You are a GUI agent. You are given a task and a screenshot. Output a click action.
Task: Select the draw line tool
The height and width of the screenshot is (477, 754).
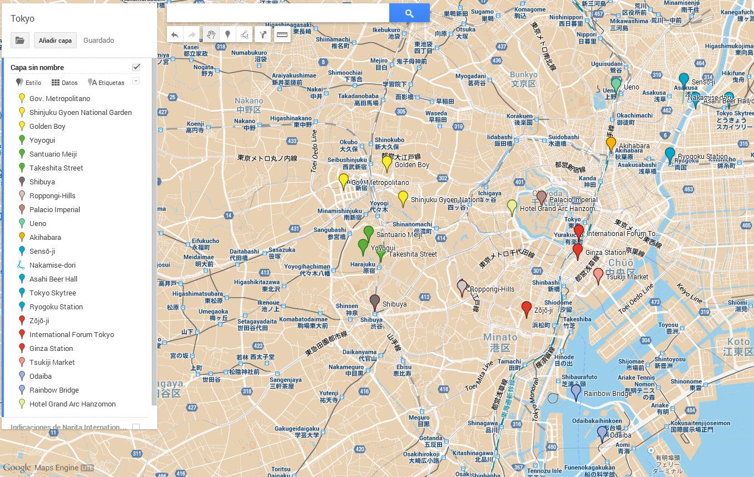244,34
